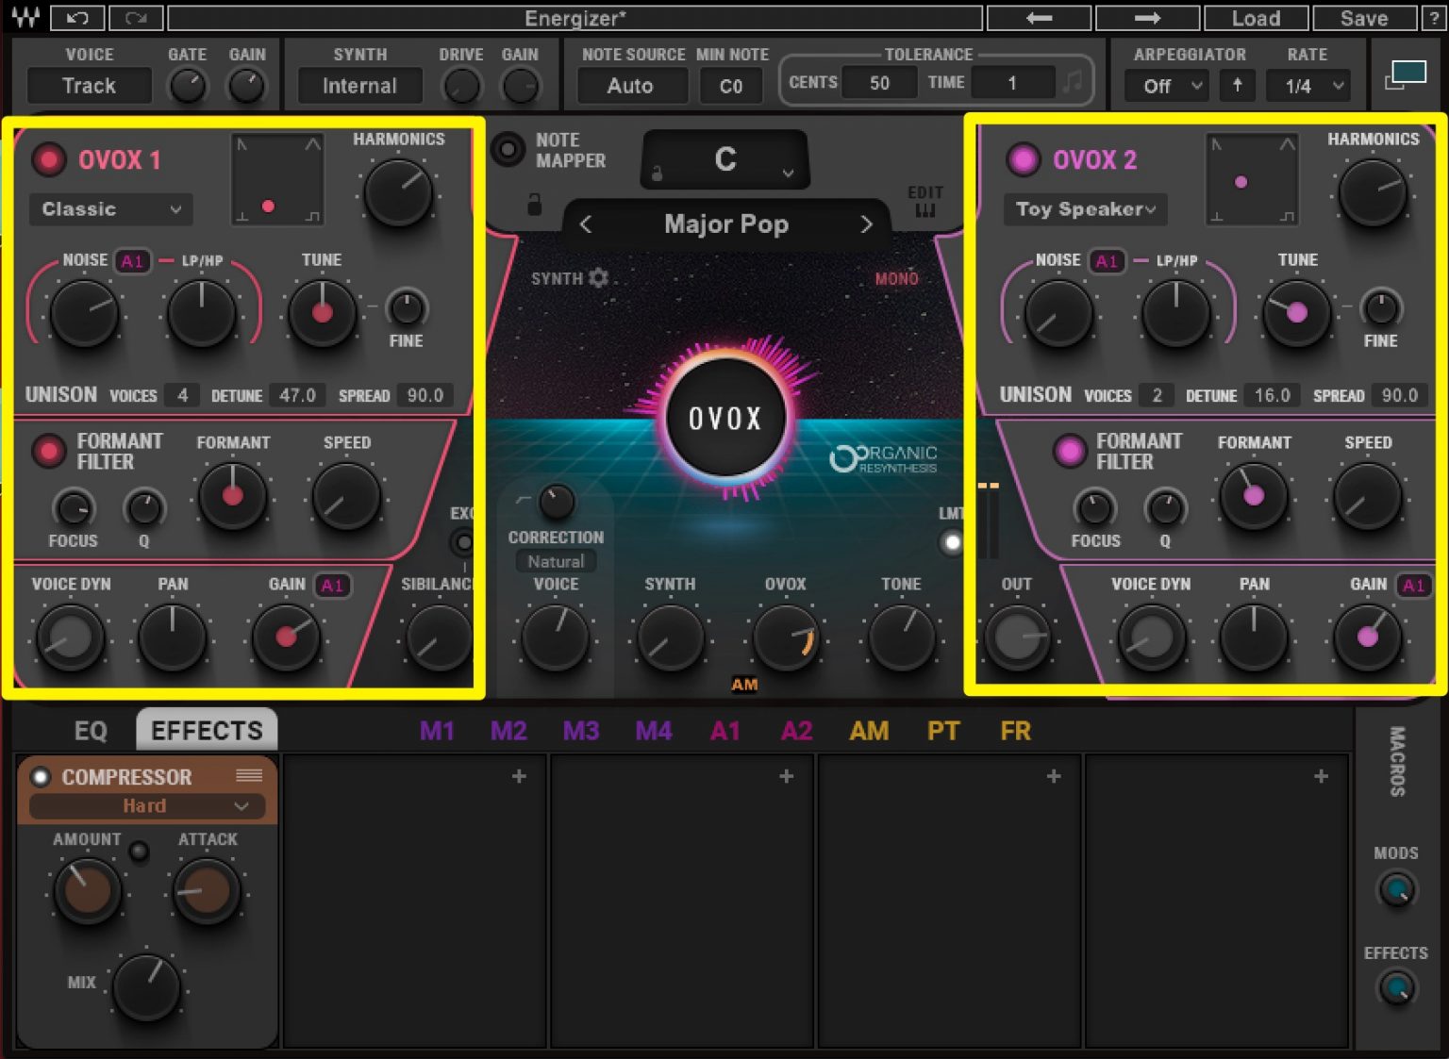The width and height of the screenshot is (1449, 1059).
Task: Open OVOX 1 Classic mode dropdown
Action: coord(110,209)
